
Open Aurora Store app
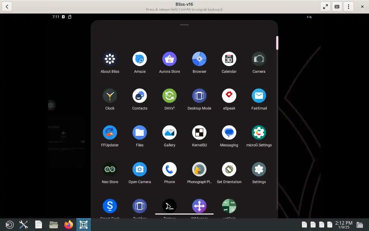pyautogui.click(x=170, y=59)
